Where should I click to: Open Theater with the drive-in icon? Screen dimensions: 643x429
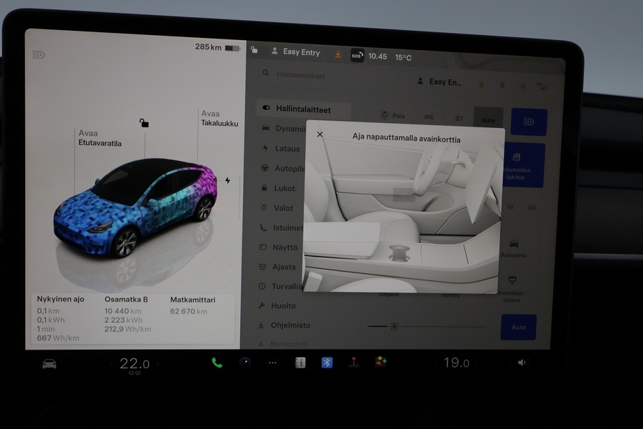pyautogui.click(x=382, y=363)
